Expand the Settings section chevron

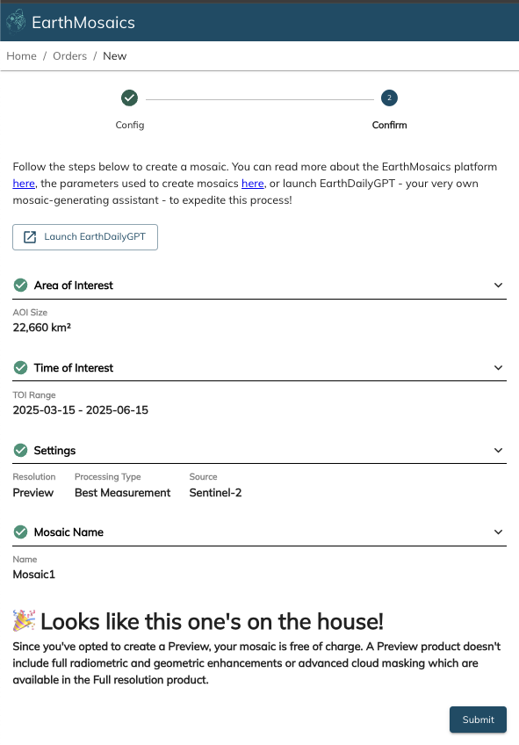coord(498,450)
